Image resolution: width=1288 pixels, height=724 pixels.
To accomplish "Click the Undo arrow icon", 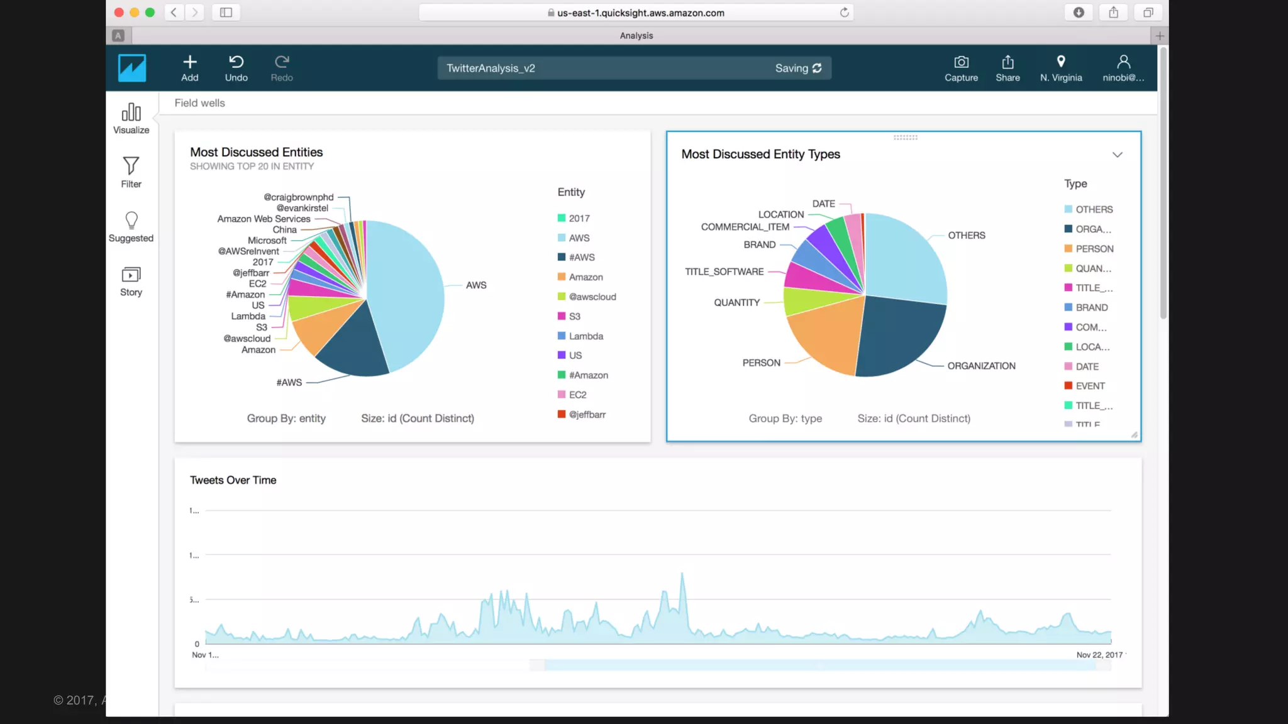I will tap(236, 62).
